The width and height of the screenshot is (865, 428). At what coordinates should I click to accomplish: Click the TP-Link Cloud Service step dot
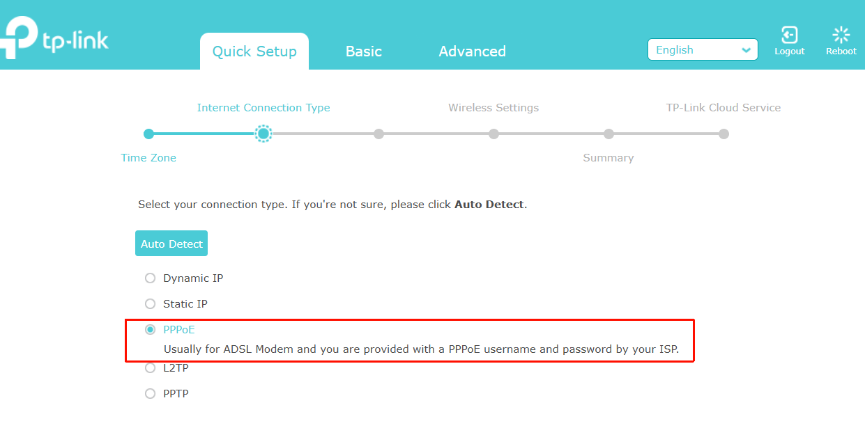tap(724, 134)
